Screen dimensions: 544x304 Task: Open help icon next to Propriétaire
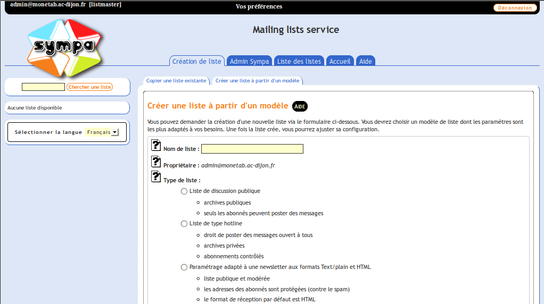tap(156, 162)
